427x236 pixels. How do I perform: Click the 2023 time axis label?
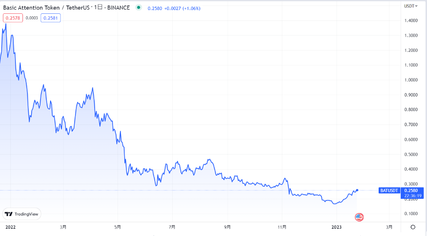pyautogui.click(x=337, y=227)
